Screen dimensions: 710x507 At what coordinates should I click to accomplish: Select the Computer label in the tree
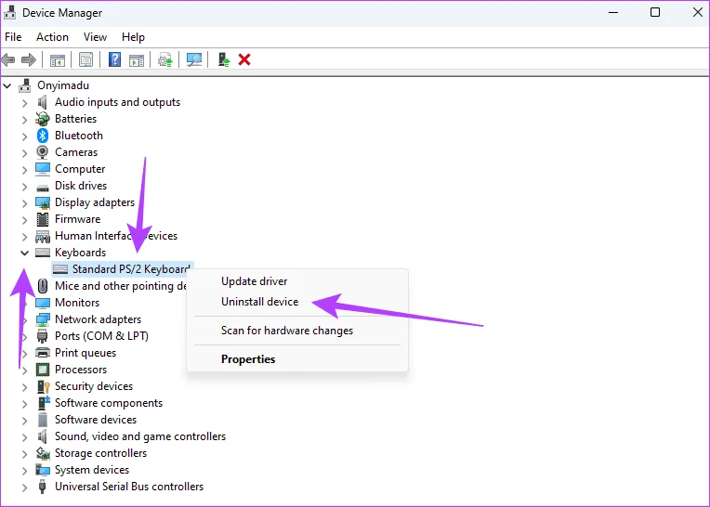pyautogui.click(x=80, y=169)
